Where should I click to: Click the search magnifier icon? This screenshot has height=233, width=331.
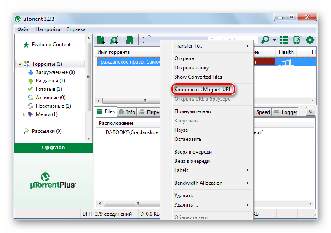click(265, 40)
